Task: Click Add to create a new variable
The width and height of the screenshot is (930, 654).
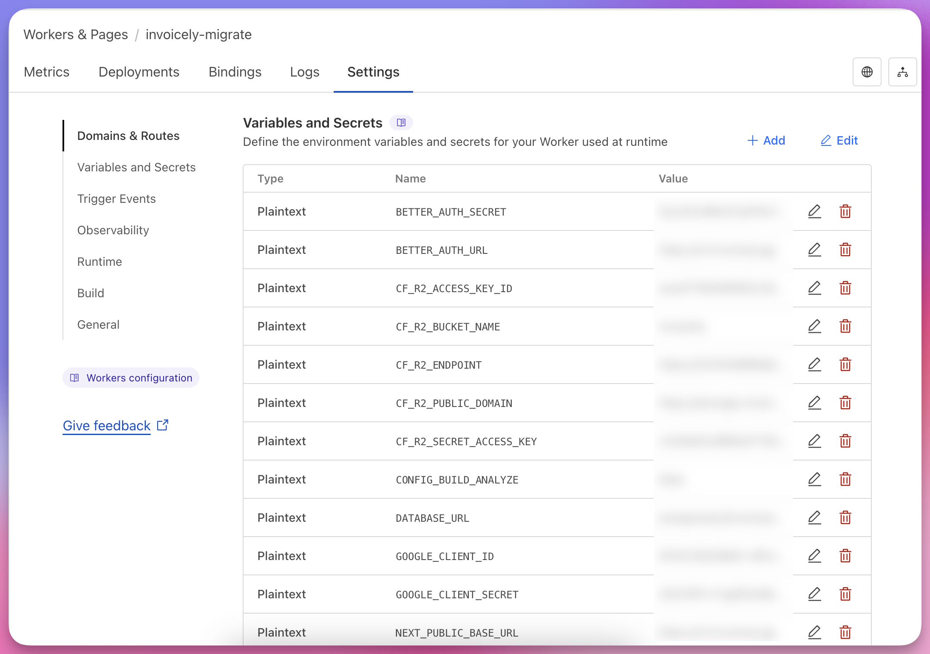Action: point(766,140)
